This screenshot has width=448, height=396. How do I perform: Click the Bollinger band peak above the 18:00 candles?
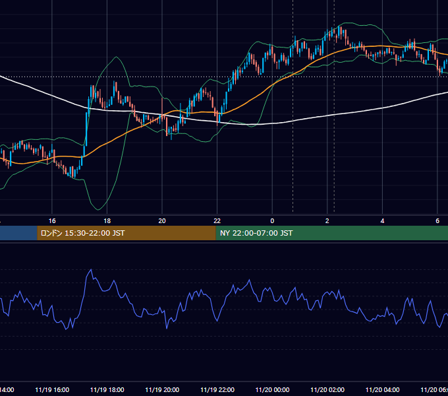pos(116,57)
